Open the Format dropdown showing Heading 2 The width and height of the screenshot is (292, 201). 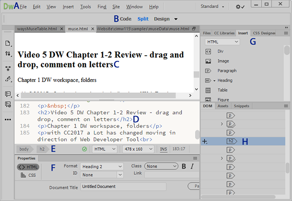[x=102, y=167]
